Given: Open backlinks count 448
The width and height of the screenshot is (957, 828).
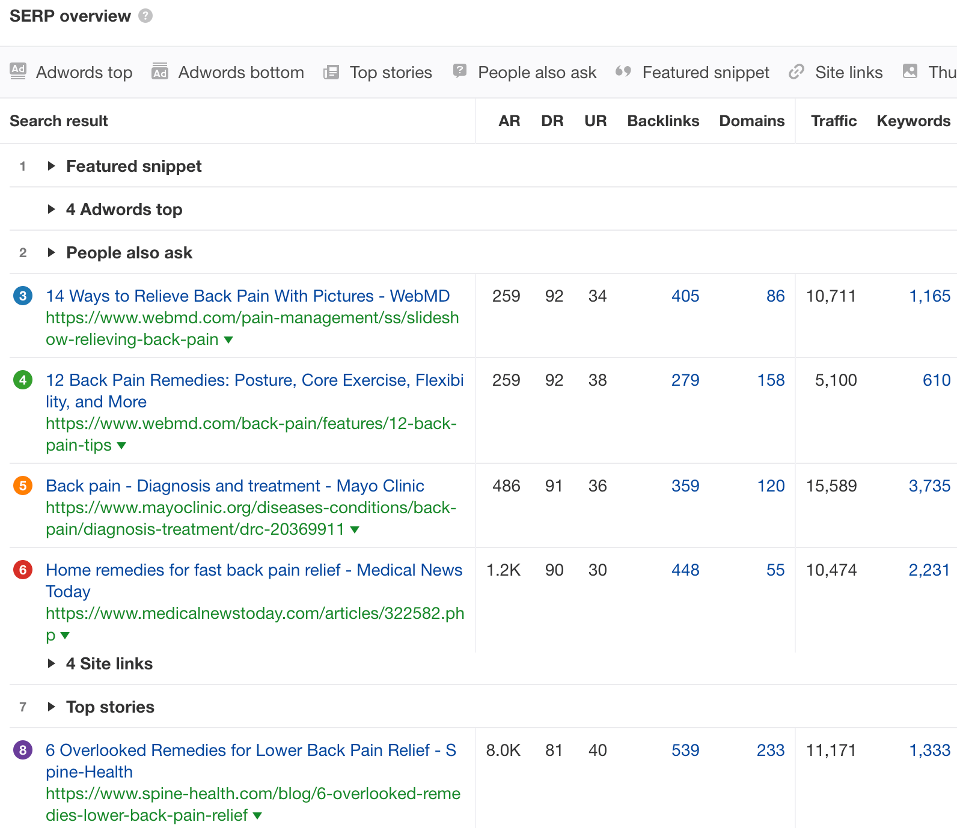Looking at the screenshot, I should pos(685,570).
